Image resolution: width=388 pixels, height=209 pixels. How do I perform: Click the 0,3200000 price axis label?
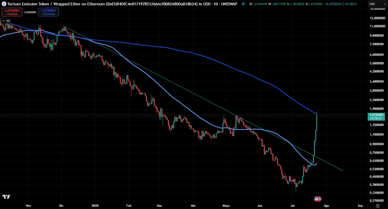pos(376,193)
